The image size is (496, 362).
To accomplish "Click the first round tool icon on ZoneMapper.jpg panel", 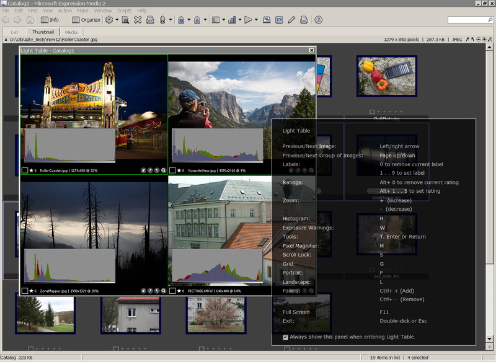I will pos(143,291).
